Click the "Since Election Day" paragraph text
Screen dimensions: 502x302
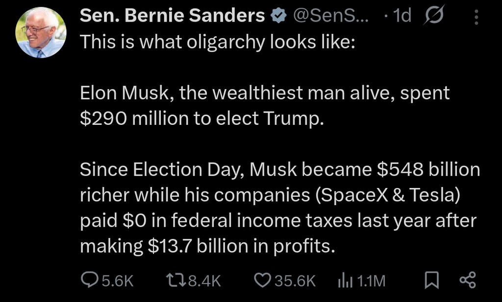279,207
